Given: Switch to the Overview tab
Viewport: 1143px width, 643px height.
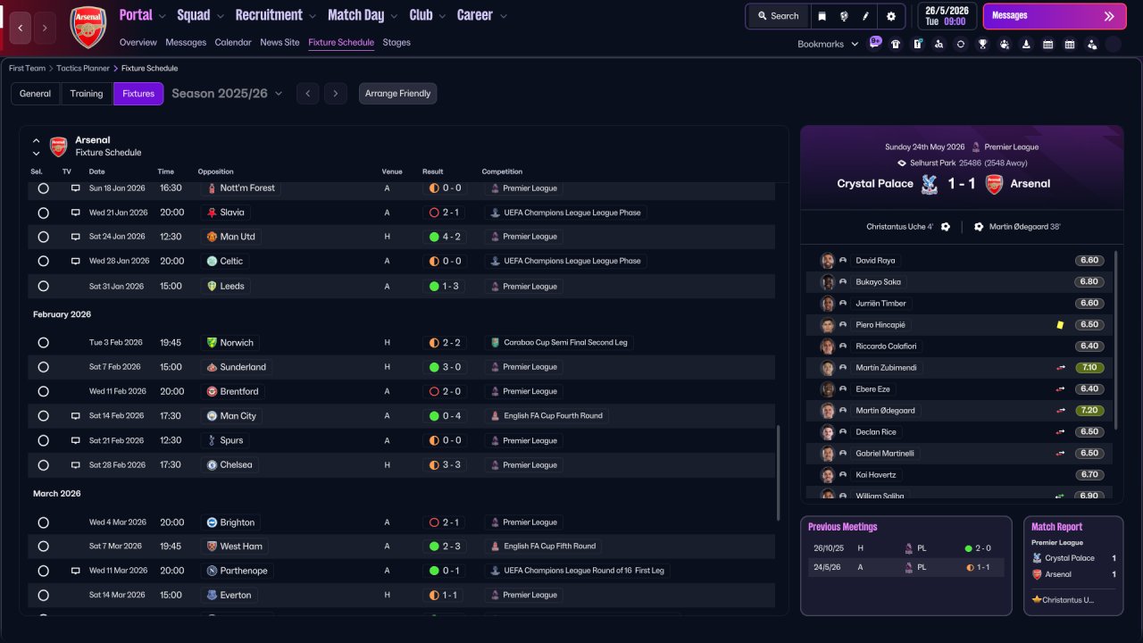Looking at the screenshot, I should tap(138, 43).
